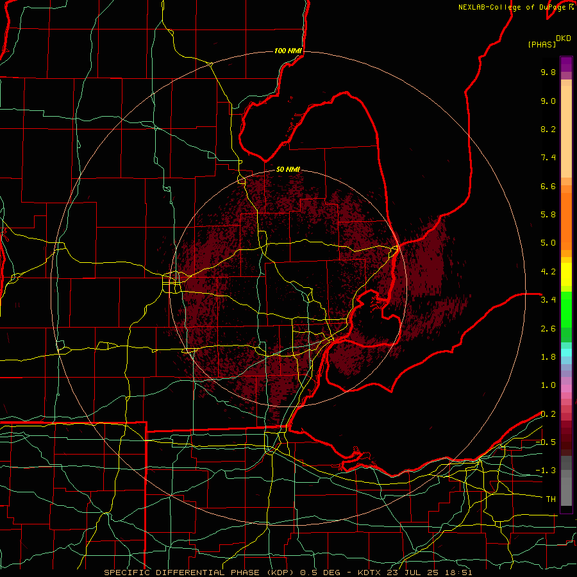Click the 4.2 value on the KDP scale
Screen dimensions: 577x577
(x=548, y=272)
